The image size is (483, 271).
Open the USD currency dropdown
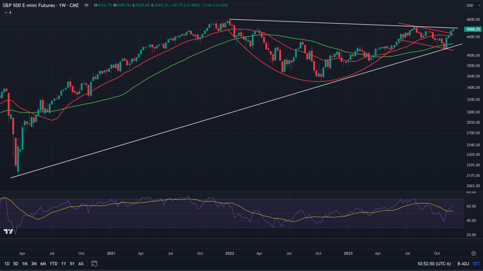[x=472, y=5]
